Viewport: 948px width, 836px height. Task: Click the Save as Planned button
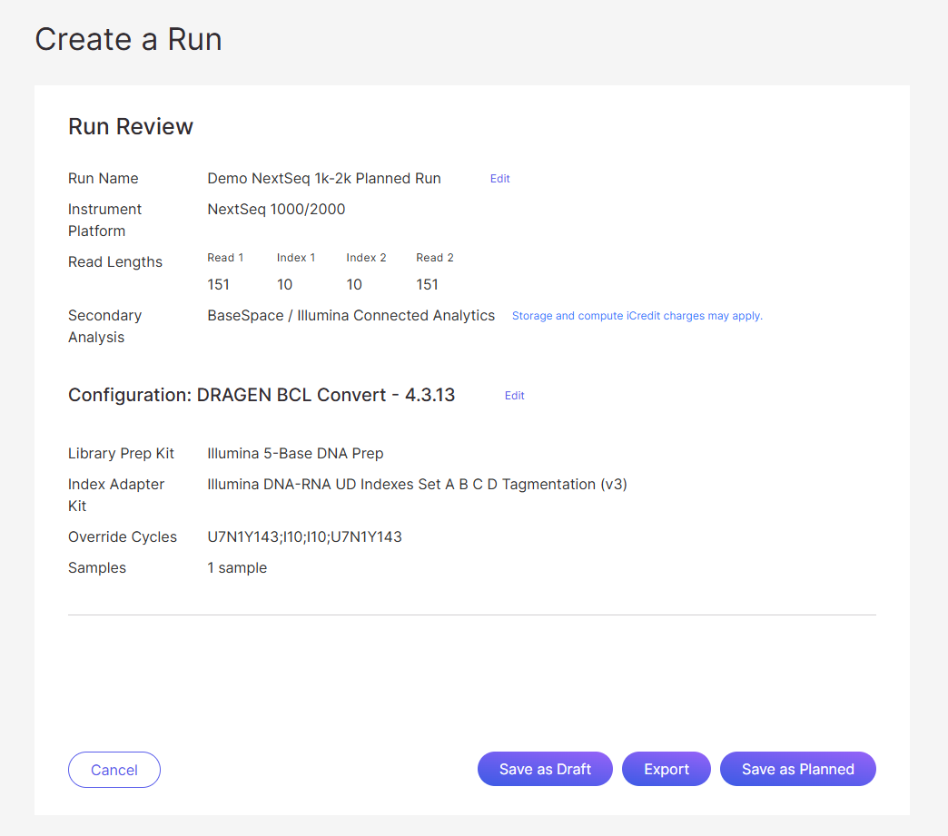797,770
